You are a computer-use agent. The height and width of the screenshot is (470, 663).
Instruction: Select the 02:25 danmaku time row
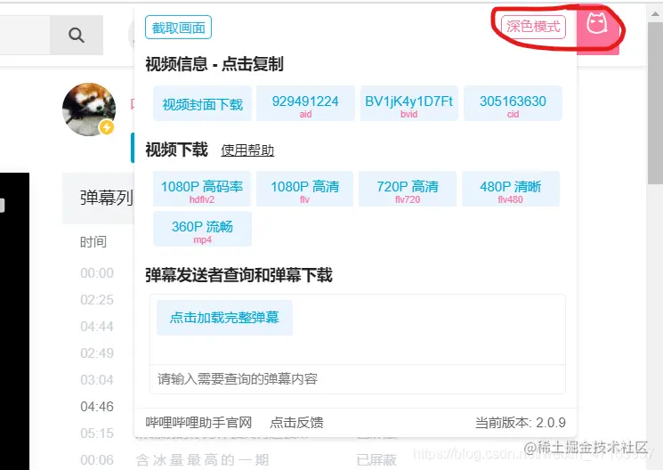click(x=97, y=300)
